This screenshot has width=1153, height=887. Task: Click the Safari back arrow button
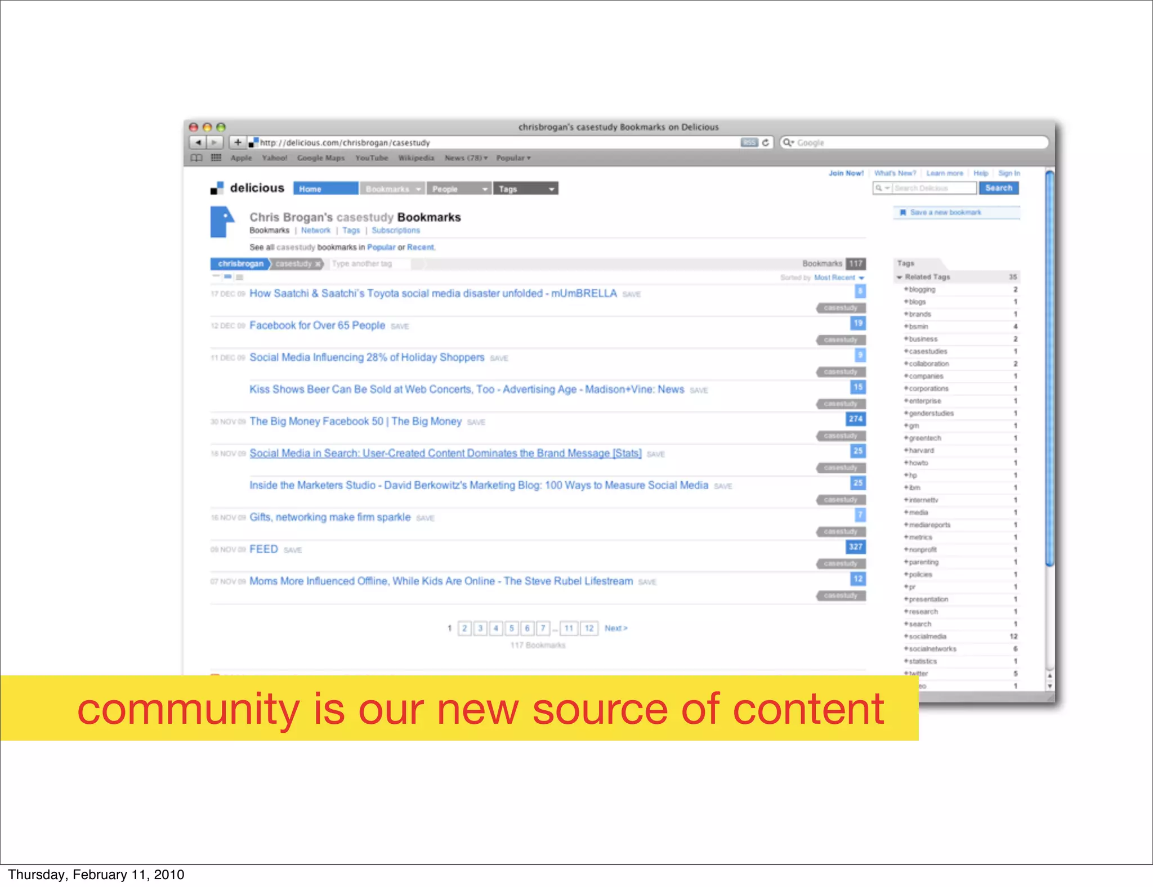click(x=198, y=142)
